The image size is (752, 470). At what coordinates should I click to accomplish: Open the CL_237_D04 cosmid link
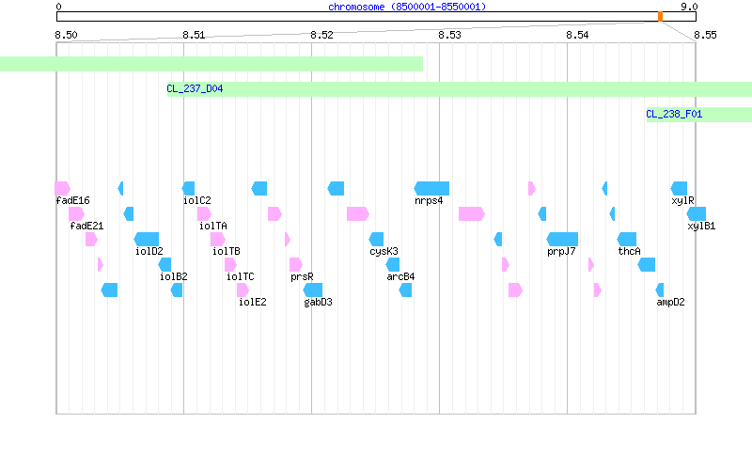(195, 88)
